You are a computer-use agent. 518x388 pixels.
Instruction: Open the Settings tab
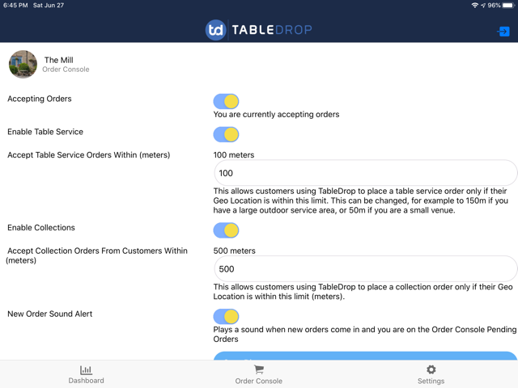431,374
